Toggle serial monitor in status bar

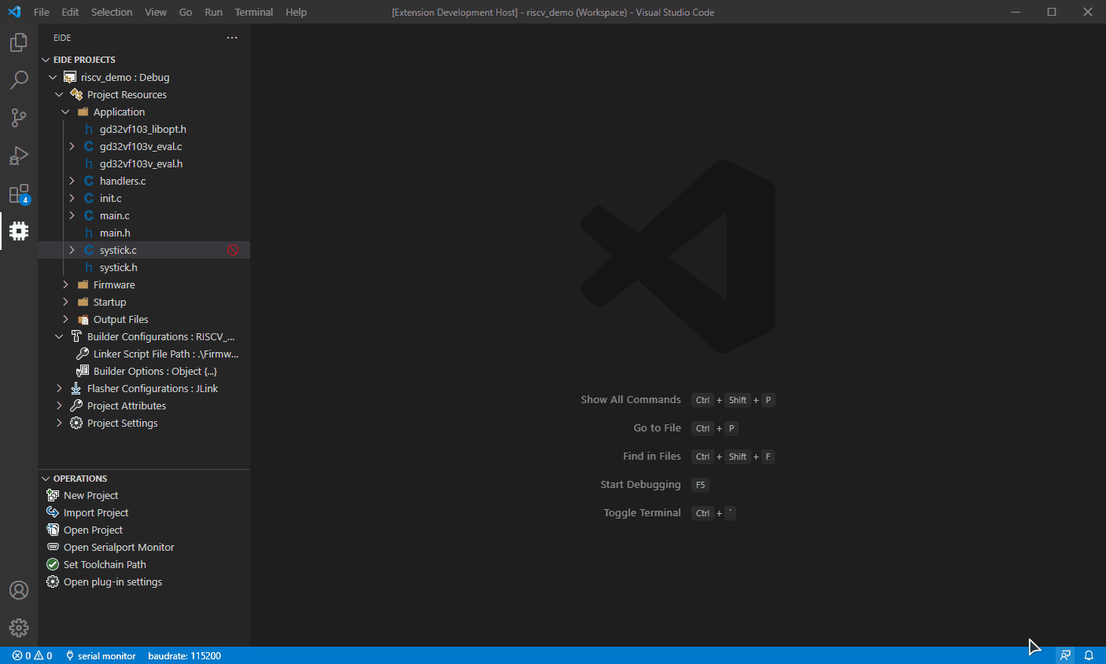coord(101,655)
